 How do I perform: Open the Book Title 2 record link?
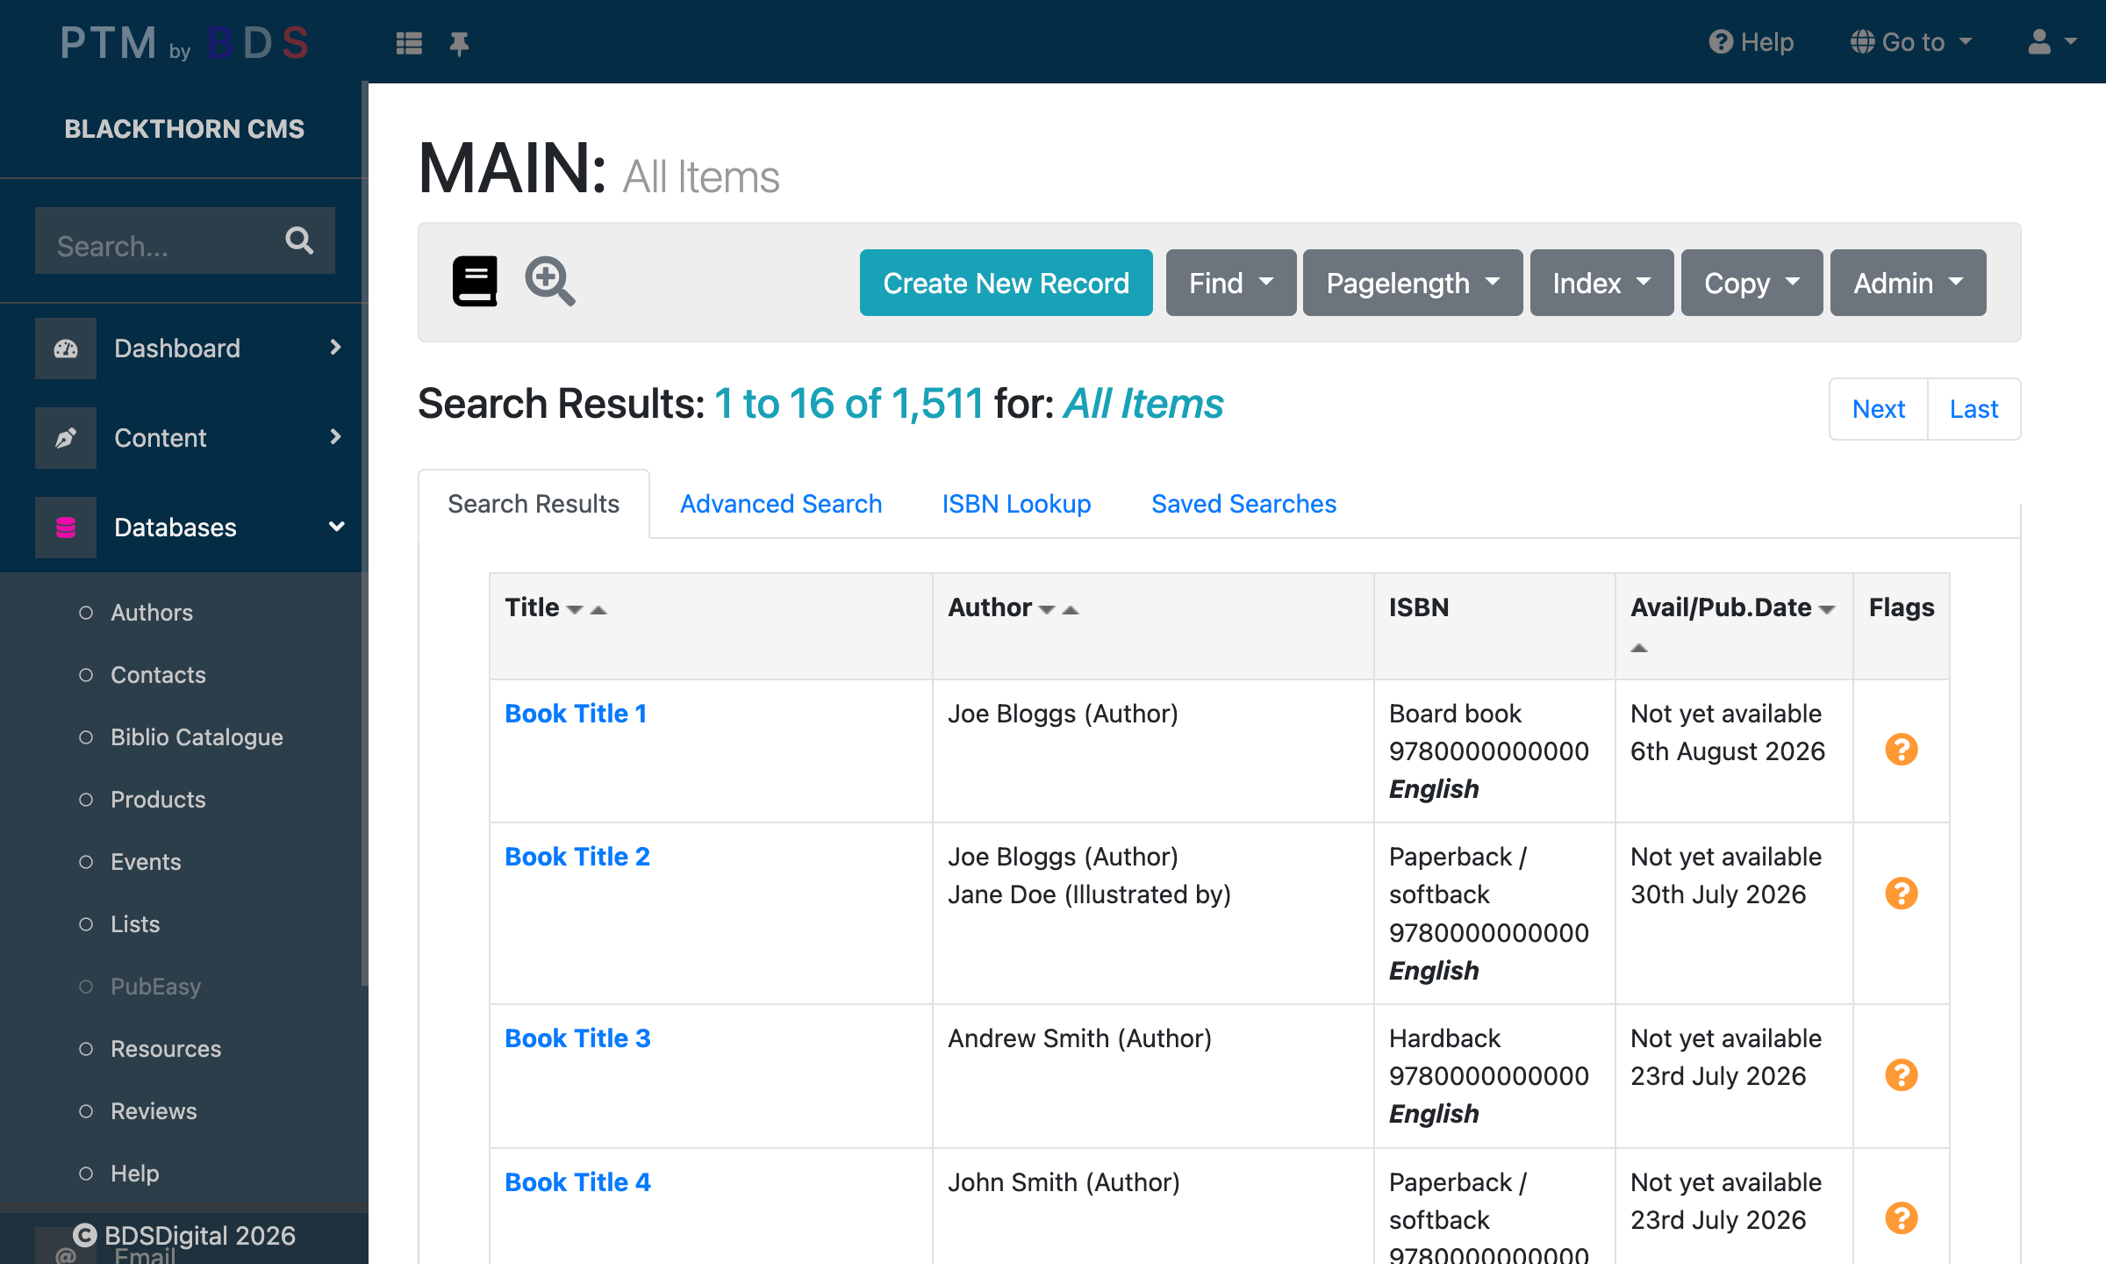(577, 856)
